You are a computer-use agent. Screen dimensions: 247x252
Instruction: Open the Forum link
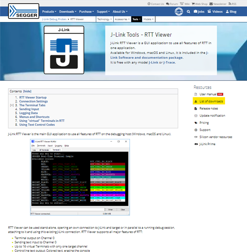[172, 4]
